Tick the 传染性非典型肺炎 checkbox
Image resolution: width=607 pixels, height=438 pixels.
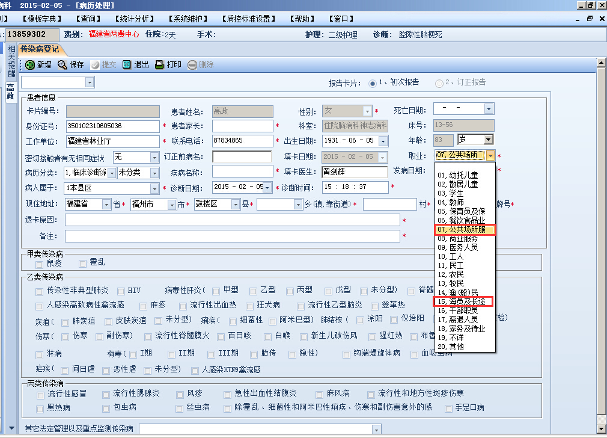coord(39,291)
